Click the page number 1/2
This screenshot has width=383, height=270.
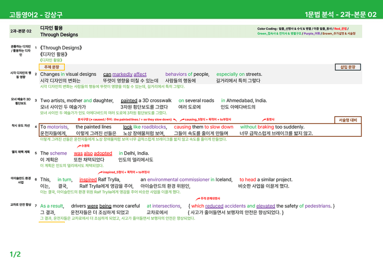point(15,255)
